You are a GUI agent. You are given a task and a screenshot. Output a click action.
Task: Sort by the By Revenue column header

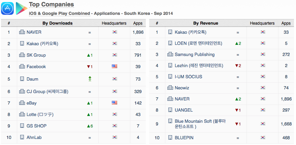(x=205, y=23)
